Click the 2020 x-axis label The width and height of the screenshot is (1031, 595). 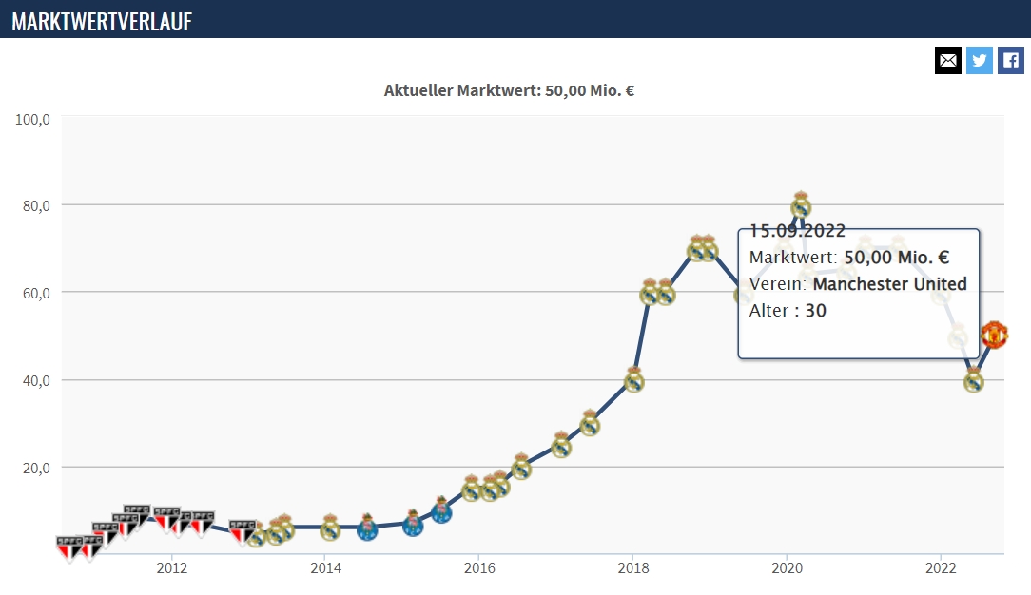point(788,568)
